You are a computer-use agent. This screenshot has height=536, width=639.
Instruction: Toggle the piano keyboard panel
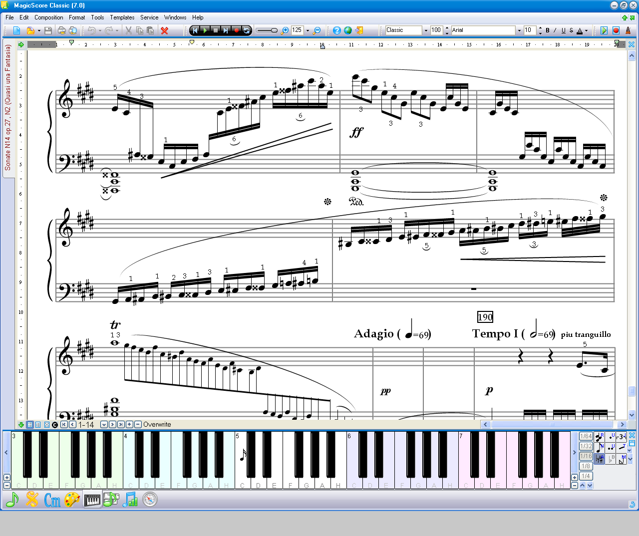[x=92, y=500]
